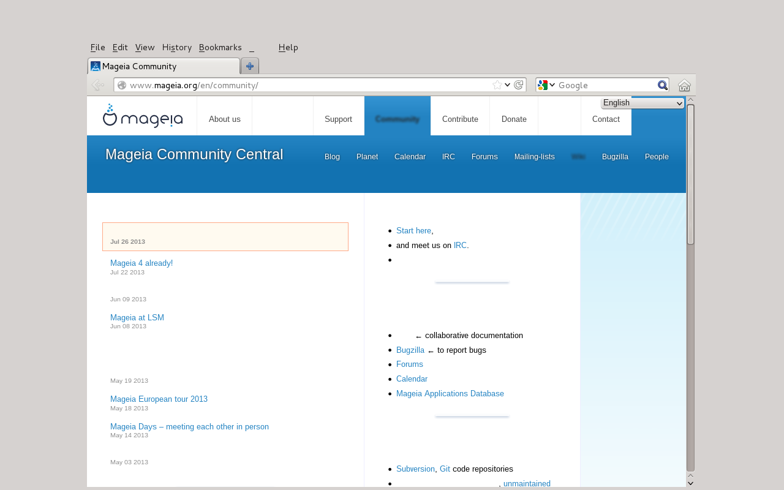Go to the home page icon
Image resolution: width=784 pixels, height=490 pixels.
pyautogui.click(x=684, y=85)
